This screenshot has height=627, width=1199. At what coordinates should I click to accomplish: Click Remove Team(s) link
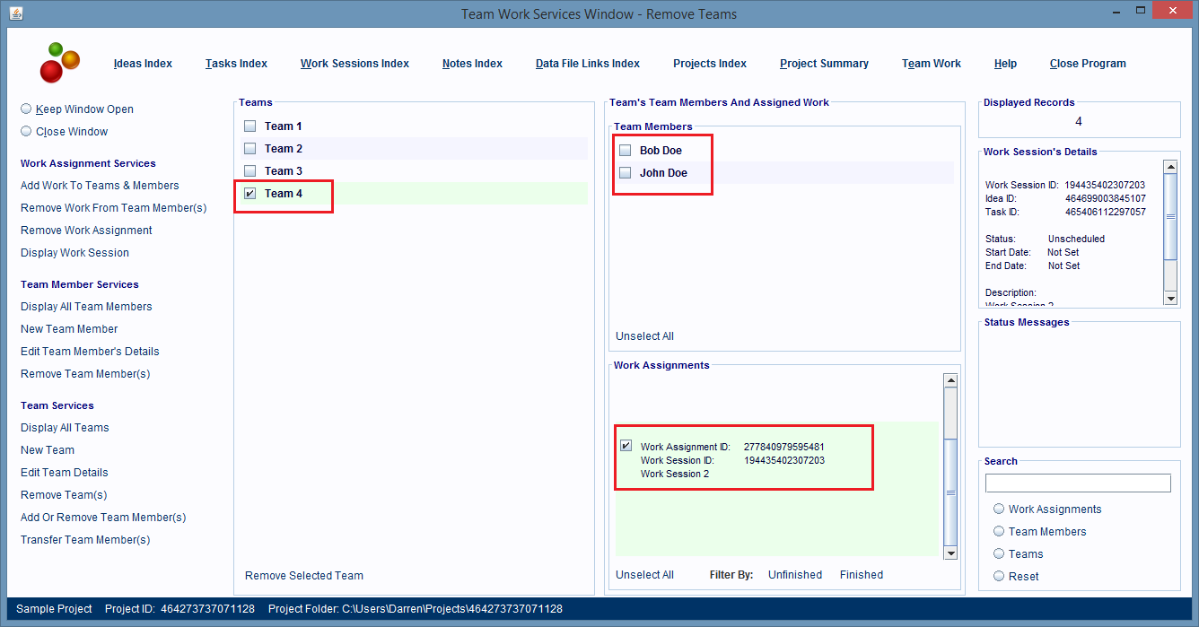point(64,495)
